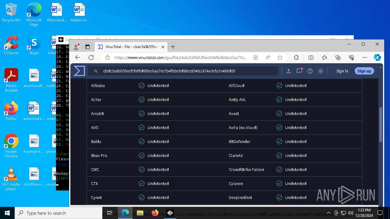390x219 pixels.
Task: Switch to Firefox on the taskbar
Action: pyautogui.click(x=155, y=213)
